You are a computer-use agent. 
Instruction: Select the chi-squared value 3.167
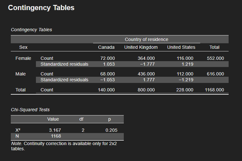click(55, 130)
